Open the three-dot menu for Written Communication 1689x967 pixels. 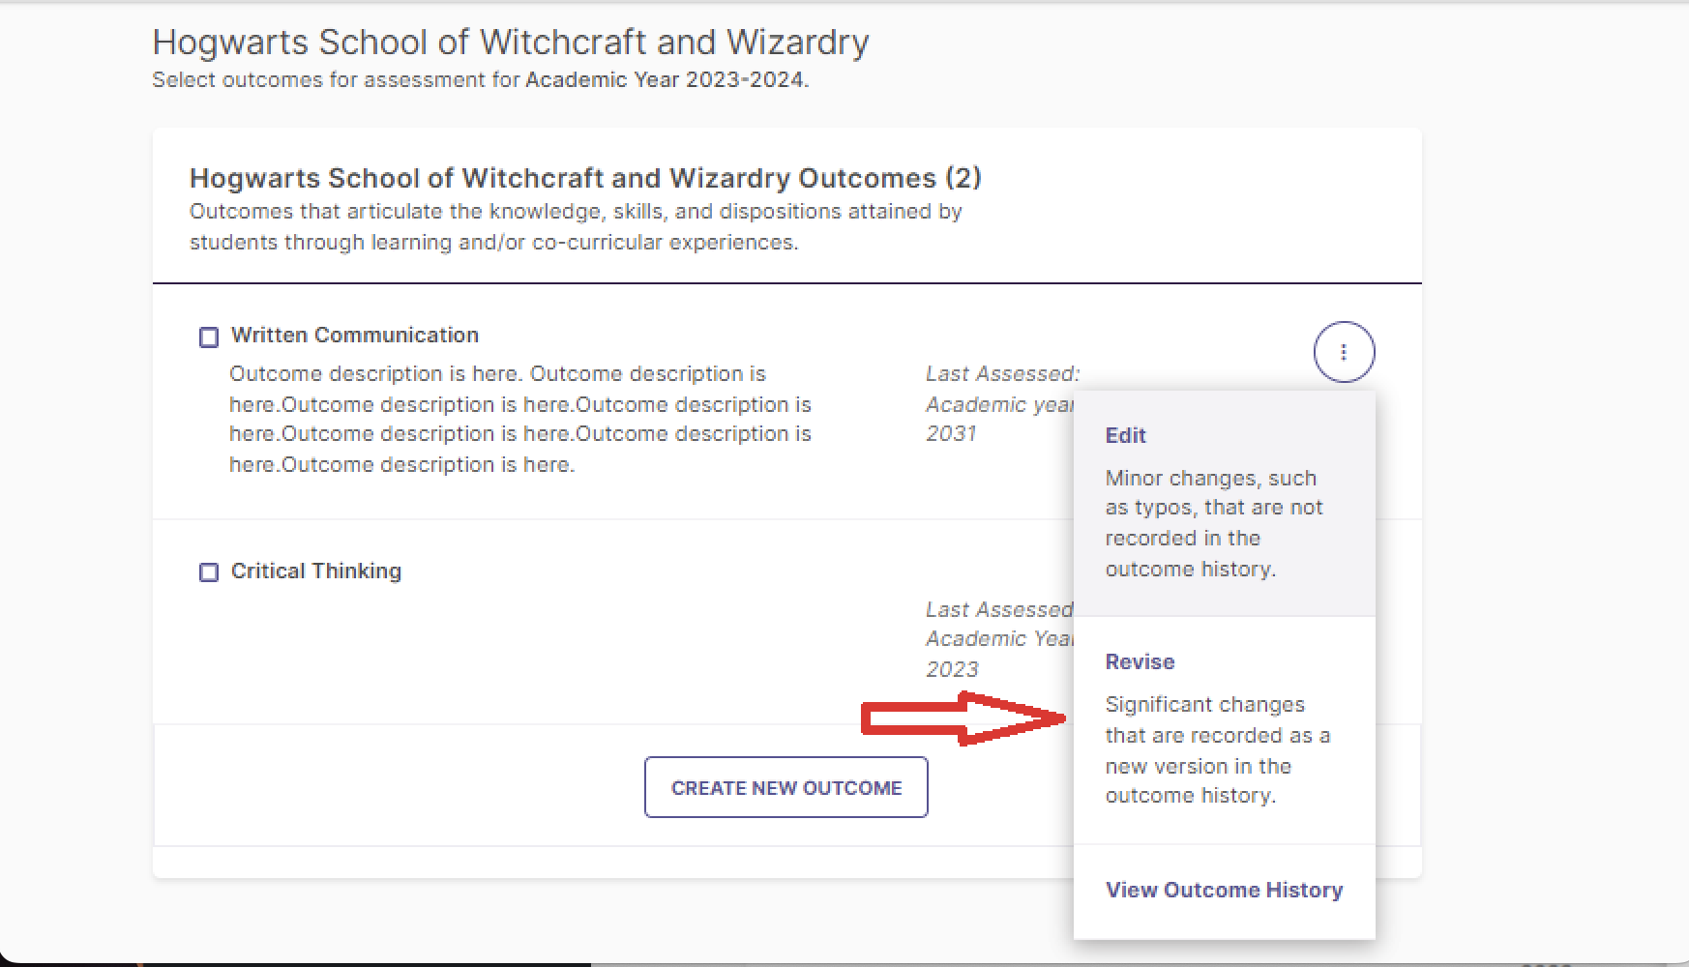pyautogui.click(x=1344, y=352)
